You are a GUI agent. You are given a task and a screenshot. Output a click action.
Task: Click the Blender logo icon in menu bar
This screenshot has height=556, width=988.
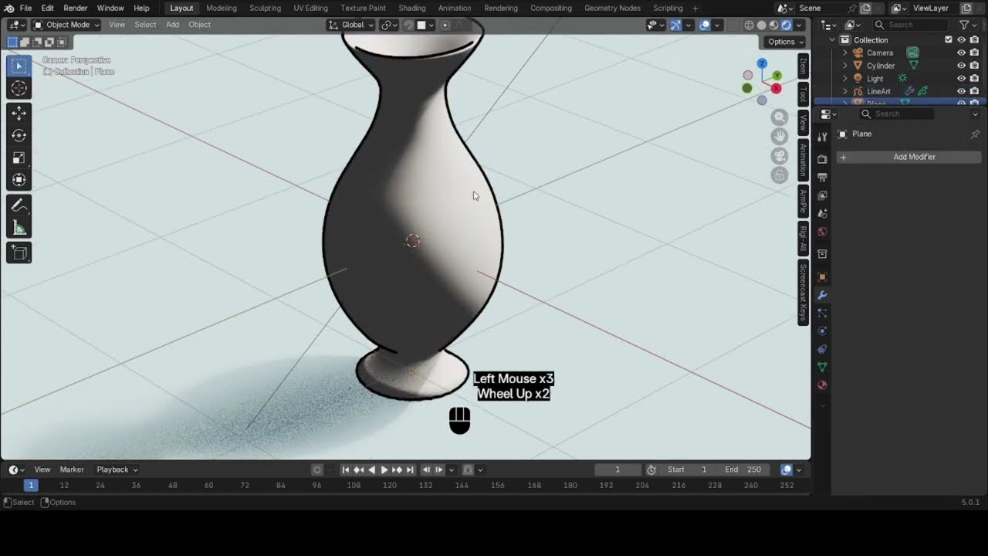[x=9, y=8]
